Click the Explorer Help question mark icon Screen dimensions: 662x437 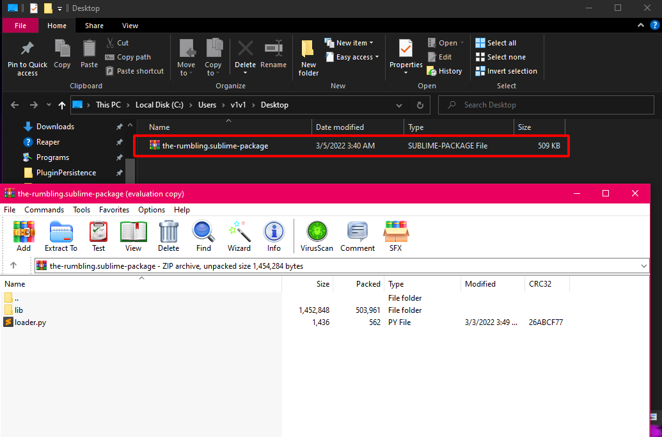tap(655, 26)
